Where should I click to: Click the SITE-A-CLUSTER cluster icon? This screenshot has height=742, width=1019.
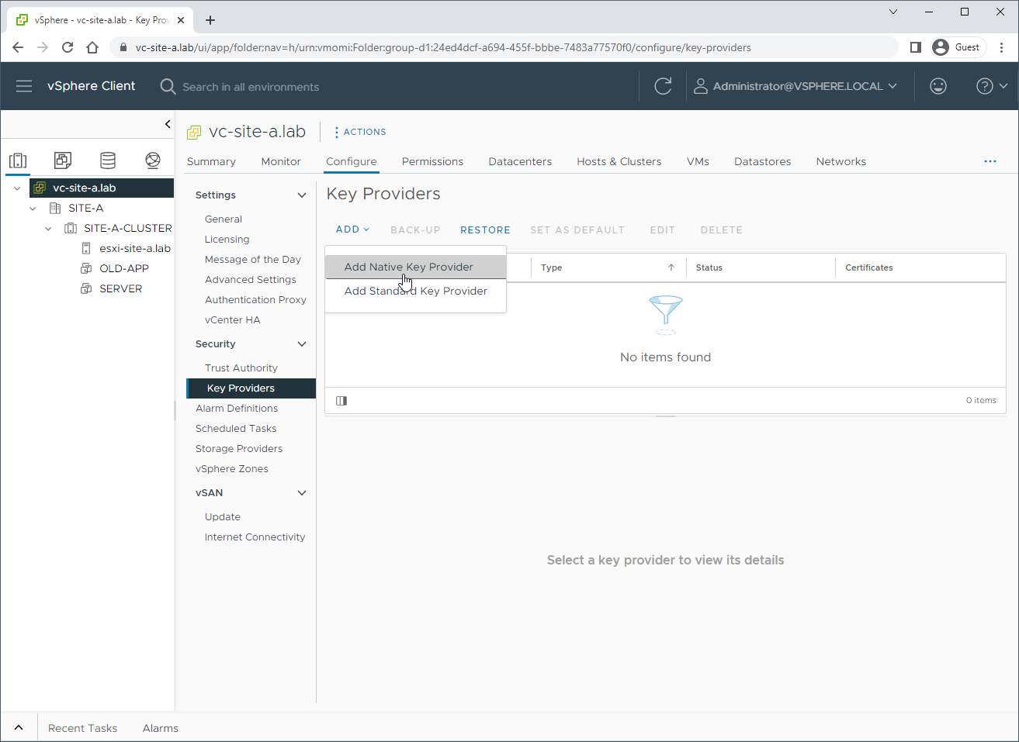71,228
